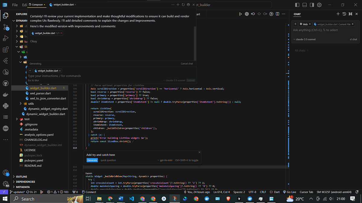Open the Extensions panel
Viewport: 362px width, 203px height.
point(6,49)
